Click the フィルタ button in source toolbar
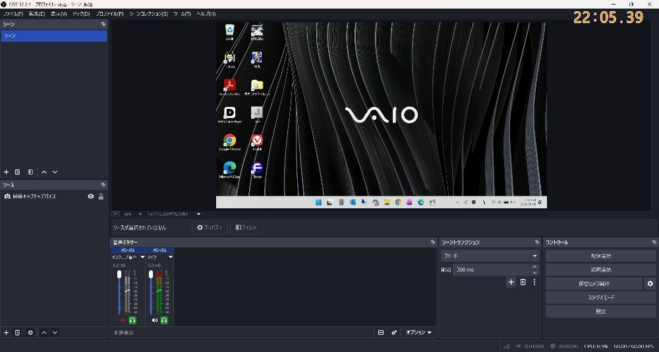 click(246, 227)
